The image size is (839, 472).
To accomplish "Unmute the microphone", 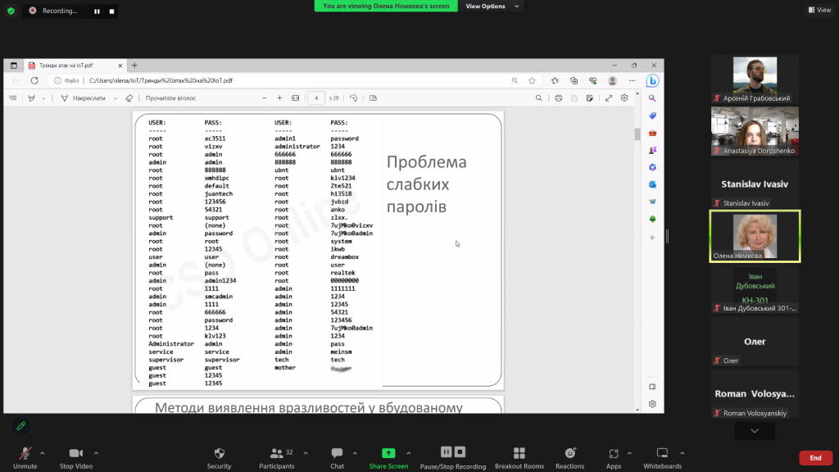I will tap(25, 458).
